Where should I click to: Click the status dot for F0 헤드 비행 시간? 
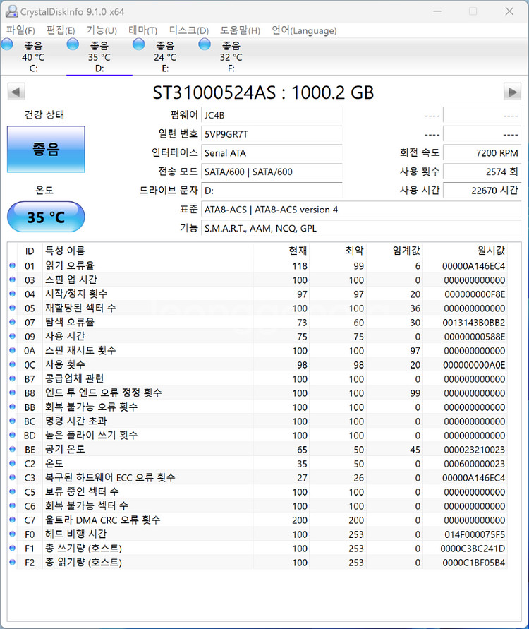click(13, 534)
